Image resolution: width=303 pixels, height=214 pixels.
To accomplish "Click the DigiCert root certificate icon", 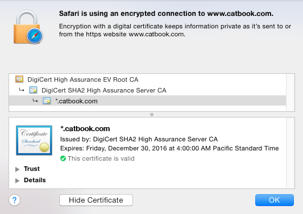I will point(19,79).
